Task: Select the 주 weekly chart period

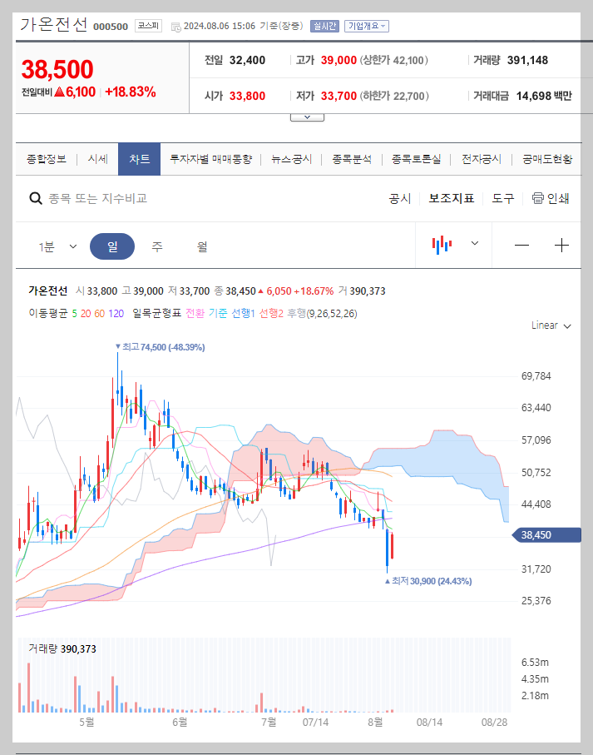Action: [x=156, y=246]
